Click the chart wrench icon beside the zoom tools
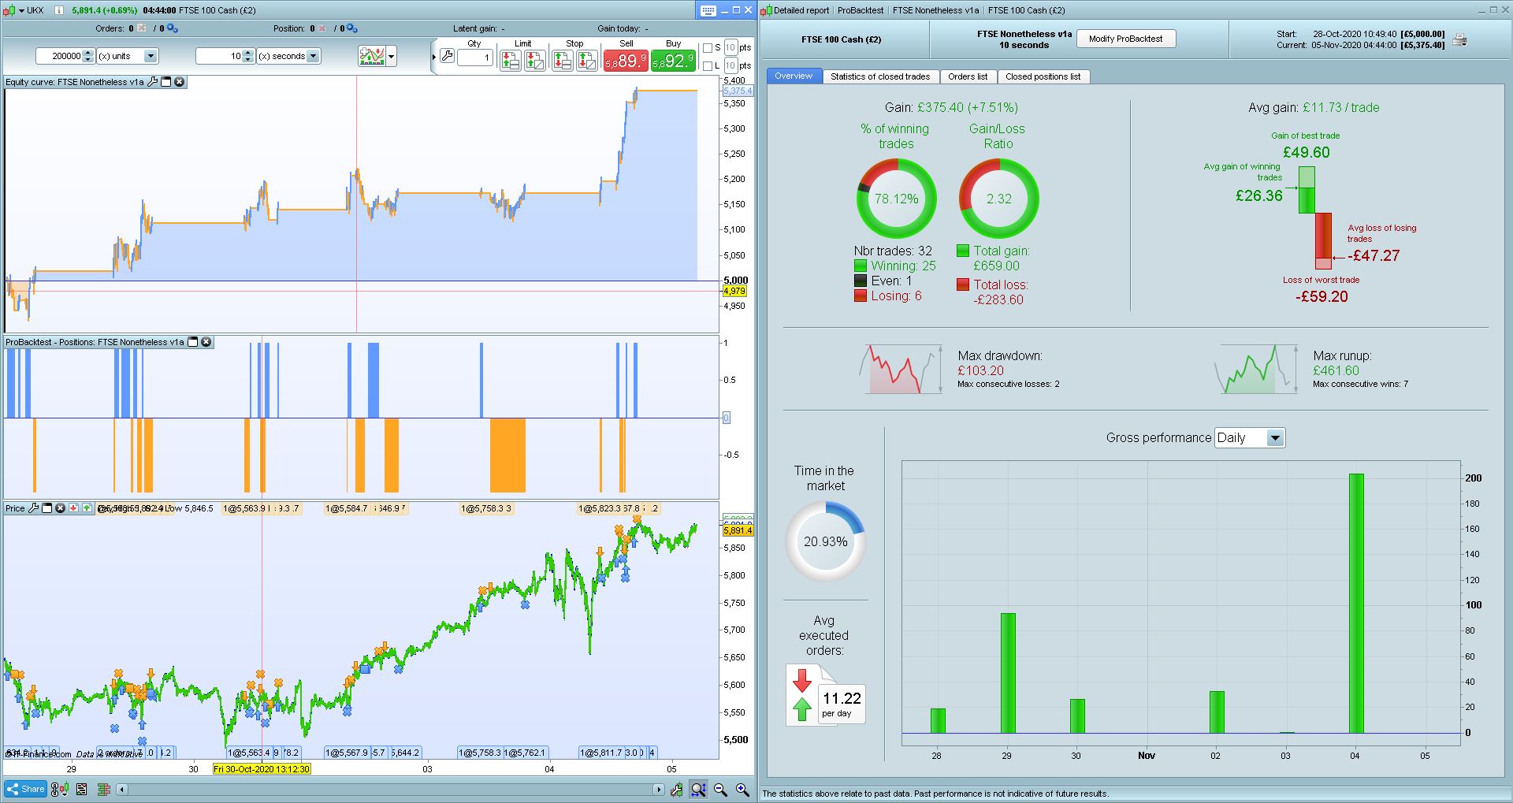 677,789
